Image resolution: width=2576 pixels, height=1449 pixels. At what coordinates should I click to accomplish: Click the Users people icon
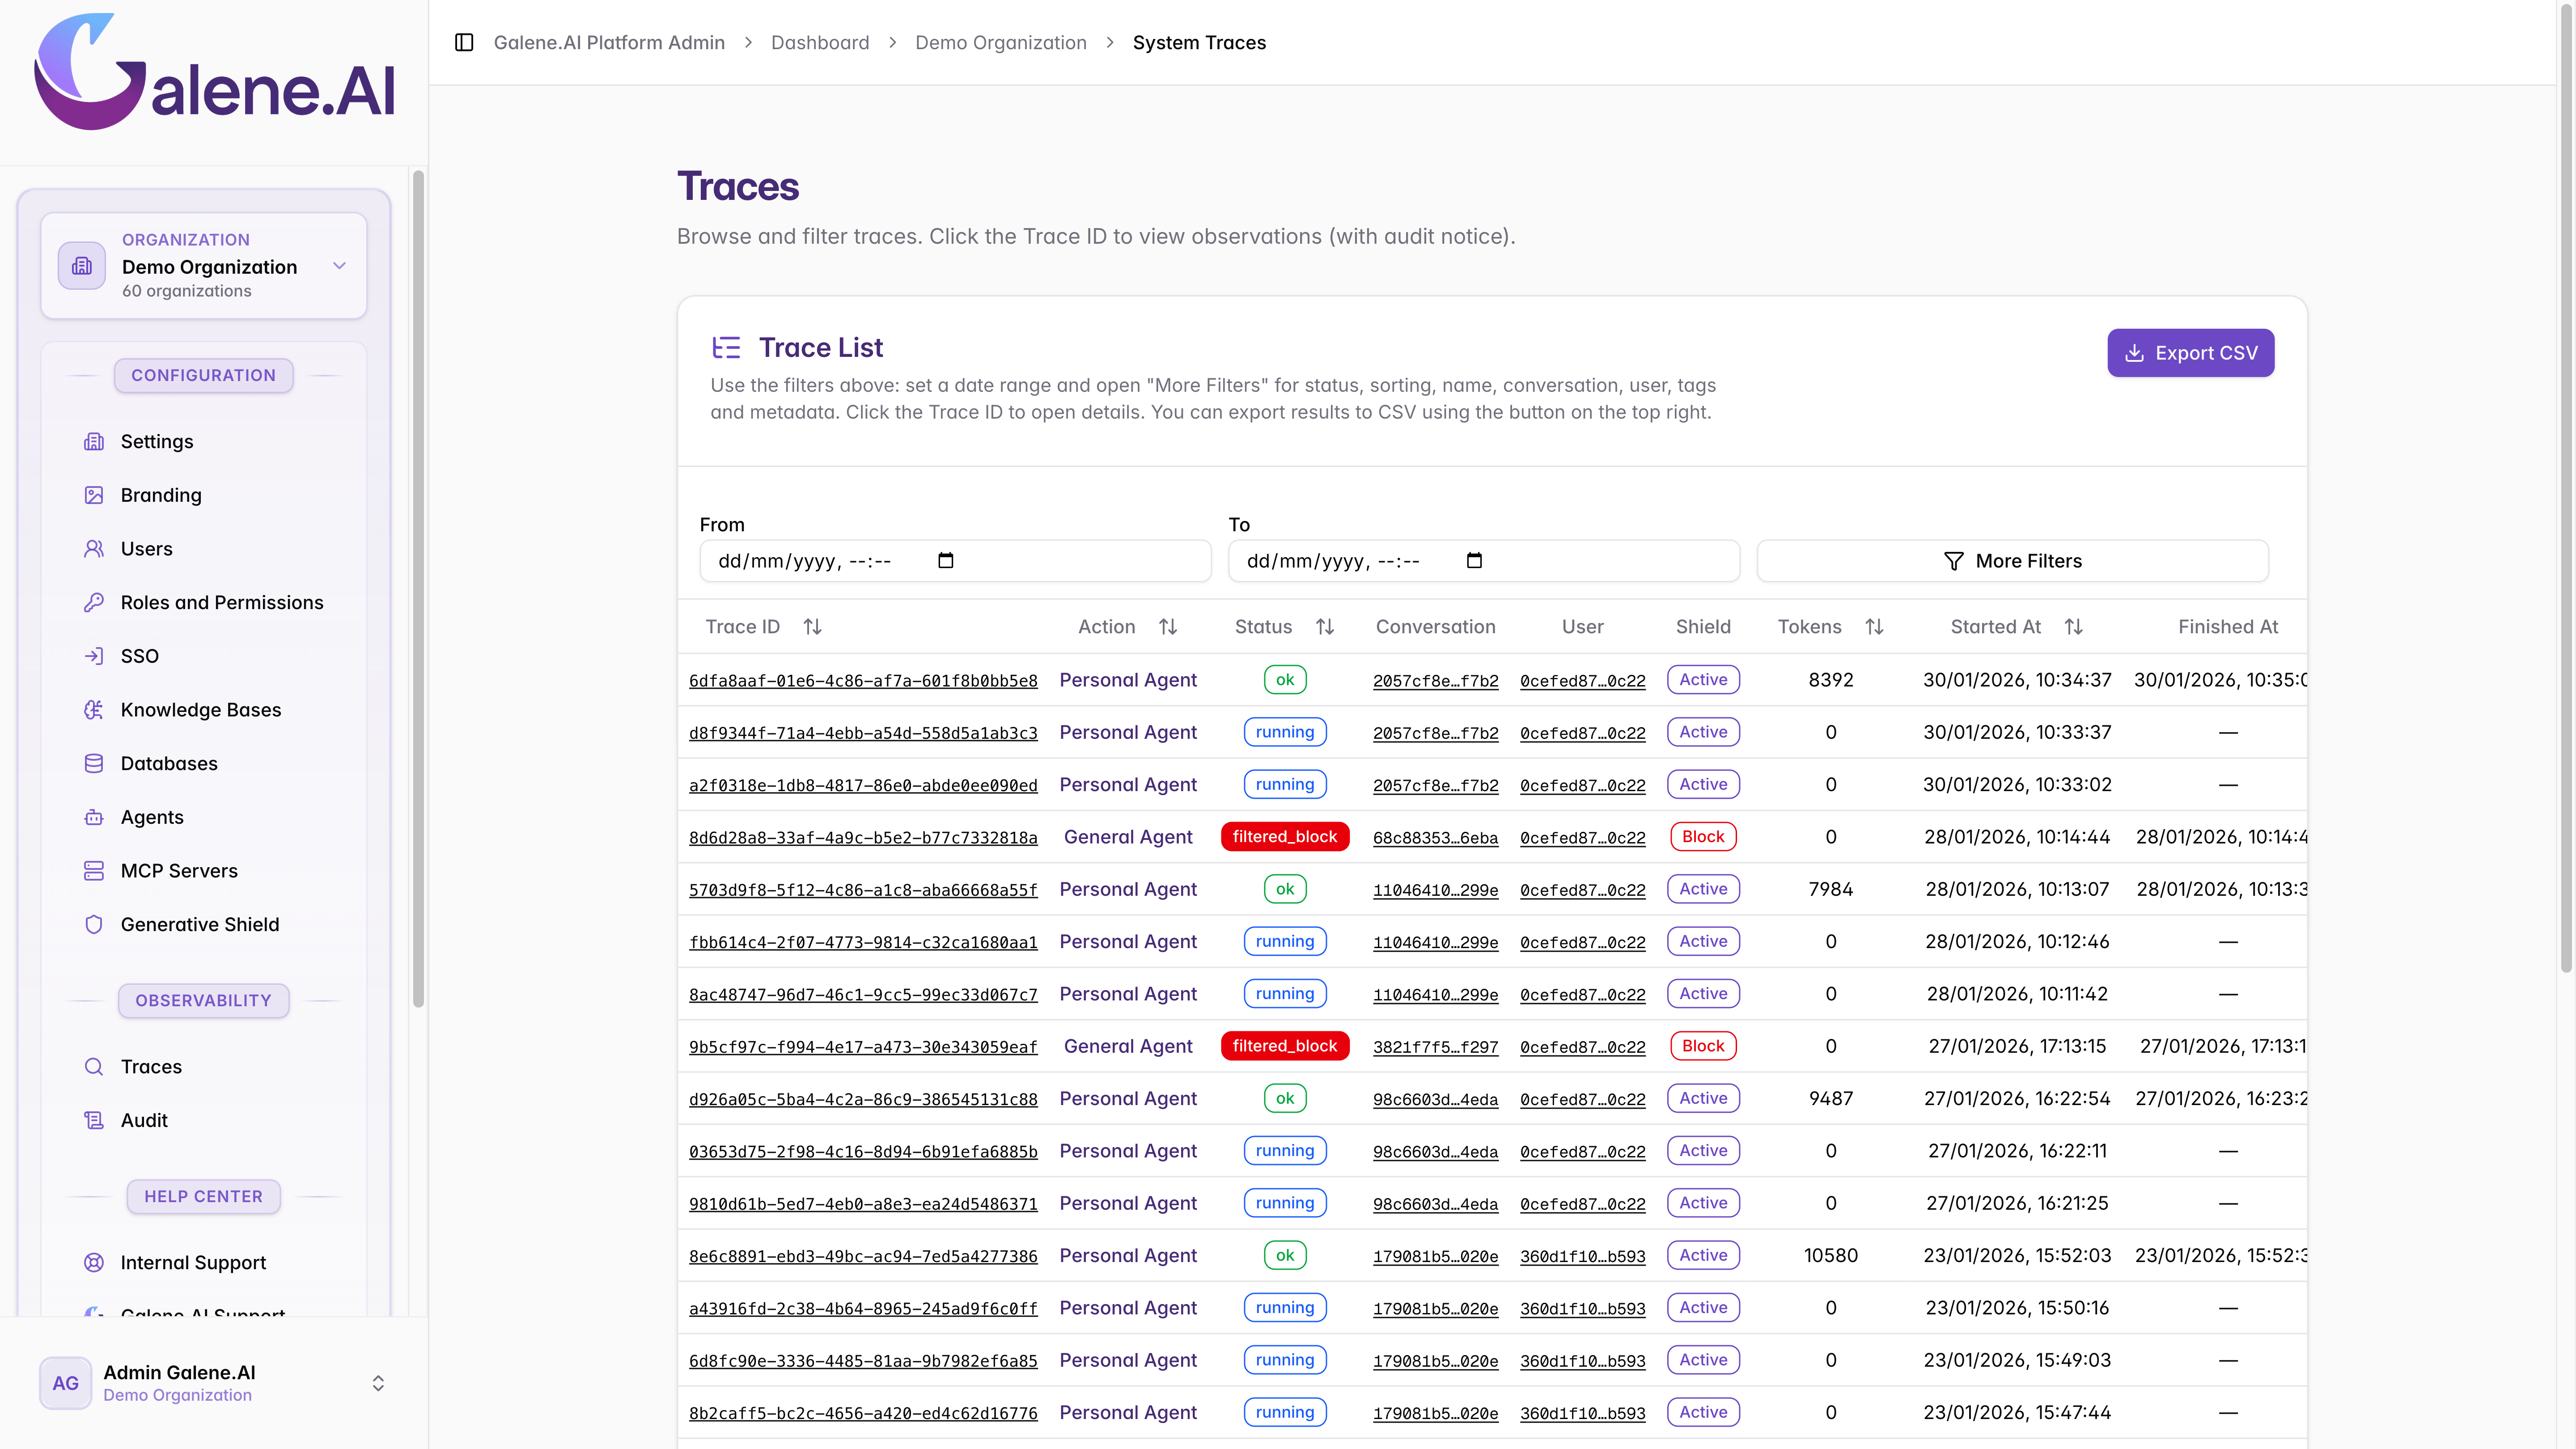pyautogui.click(x=94, y=549)
